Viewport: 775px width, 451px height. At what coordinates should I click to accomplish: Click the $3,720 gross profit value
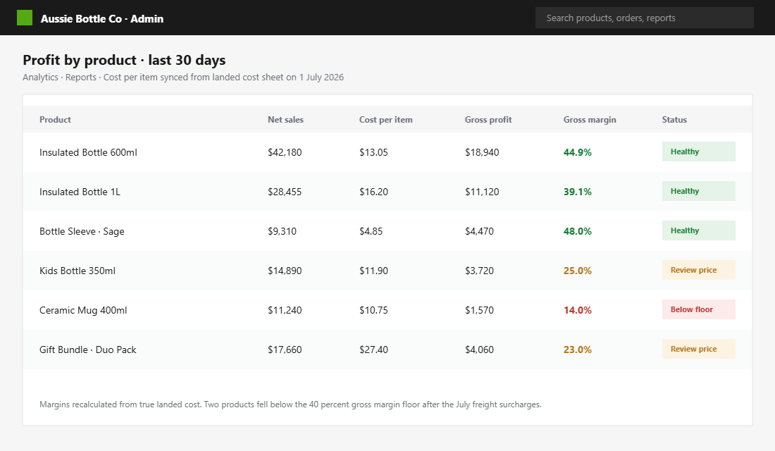(x=479, y=271)
